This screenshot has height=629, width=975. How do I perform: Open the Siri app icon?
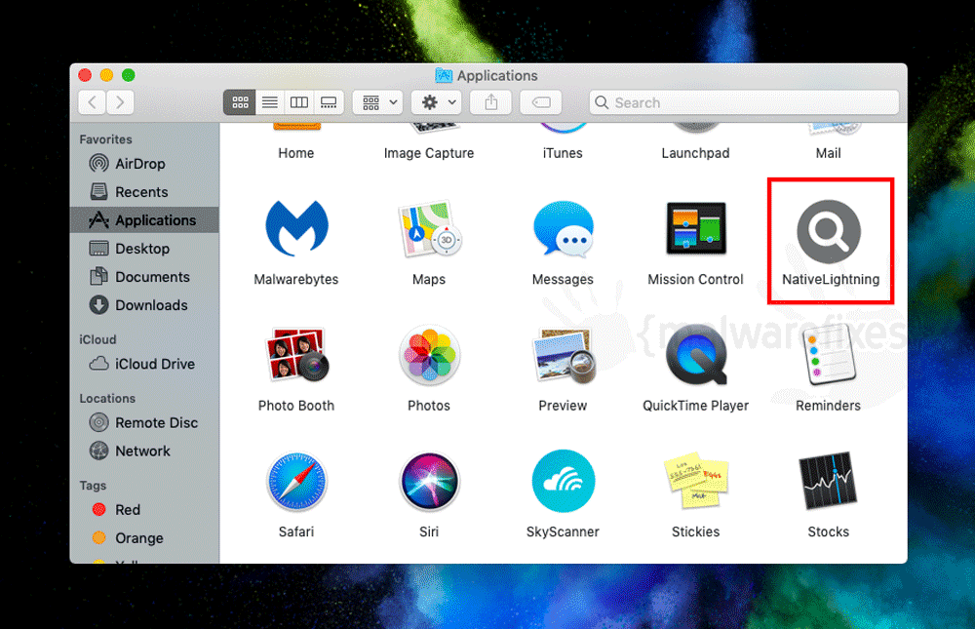(429, 481)
